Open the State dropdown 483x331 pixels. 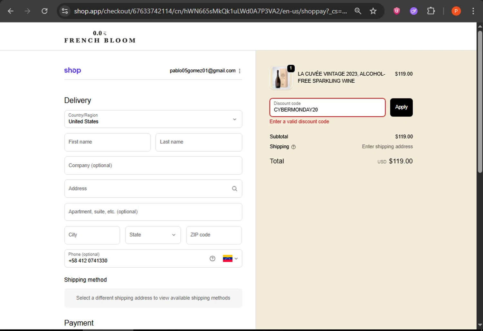[153, 235]
